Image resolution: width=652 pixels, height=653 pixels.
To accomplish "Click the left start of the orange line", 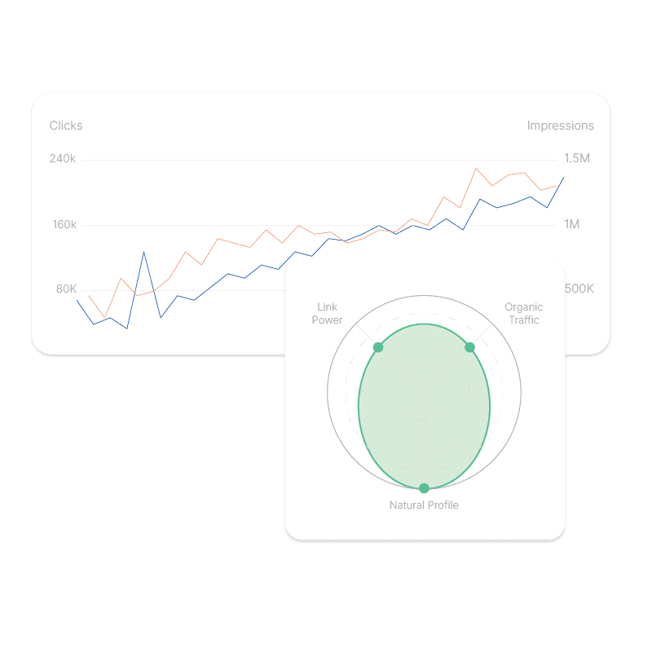I will (x=88, y=295).
